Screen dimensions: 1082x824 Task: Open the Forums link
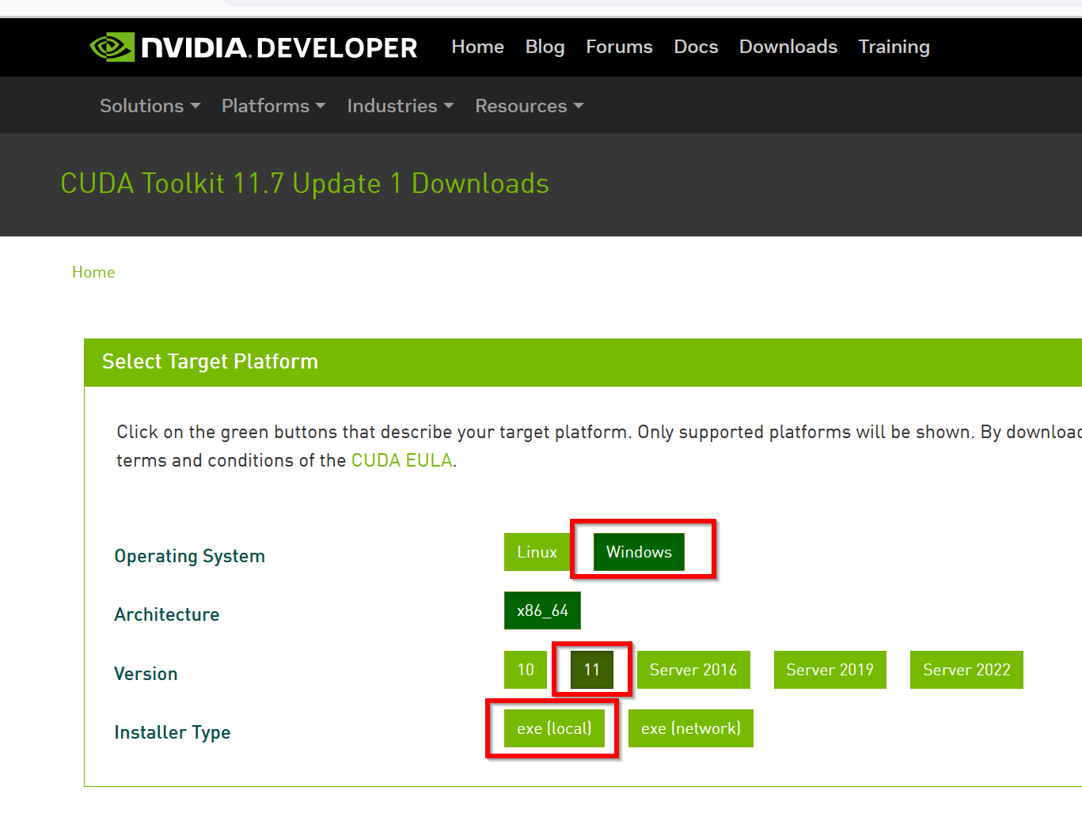point(619,47)
